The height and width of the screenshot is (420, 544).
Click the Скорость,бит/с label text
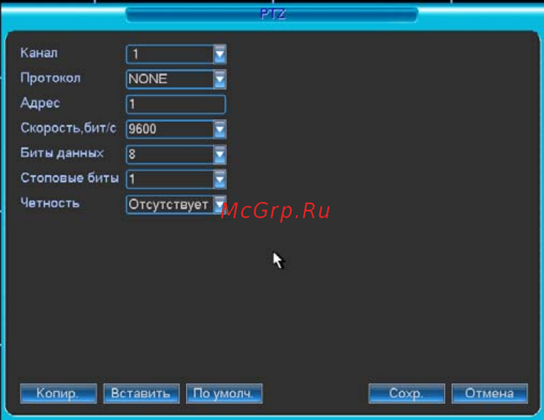click(68, 128)
